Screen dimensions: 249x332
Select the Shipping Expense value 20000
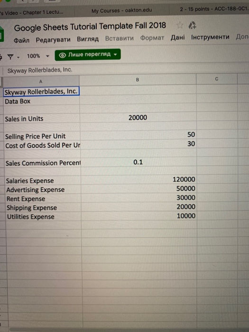pyautogui.click(x=139, y=207)
